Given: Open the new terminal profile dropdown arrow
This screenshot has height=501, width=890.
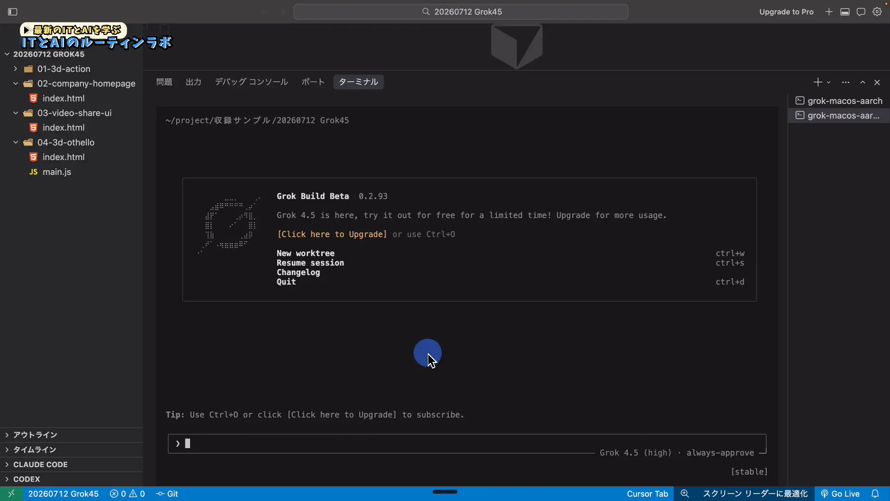Looking at the screenshot, I should 829,82.
